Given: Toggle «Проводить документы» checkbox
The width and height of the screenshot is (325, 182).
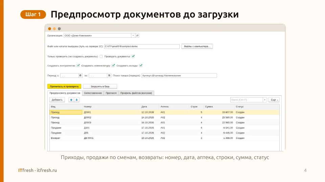Looking at the screenshot, I should click(x=133, y=56).
